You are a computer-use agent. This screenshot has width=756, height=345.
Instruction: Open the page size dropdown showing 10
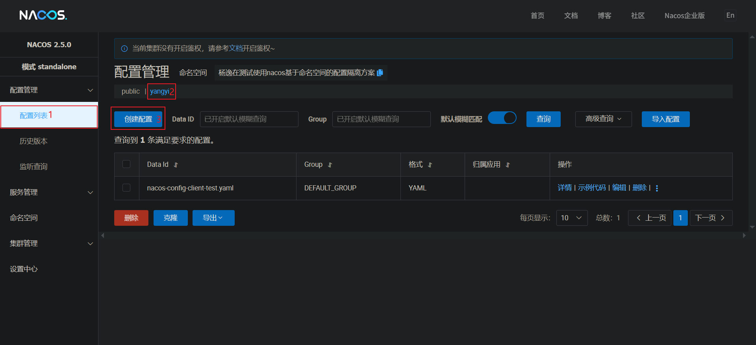[571, 218]
